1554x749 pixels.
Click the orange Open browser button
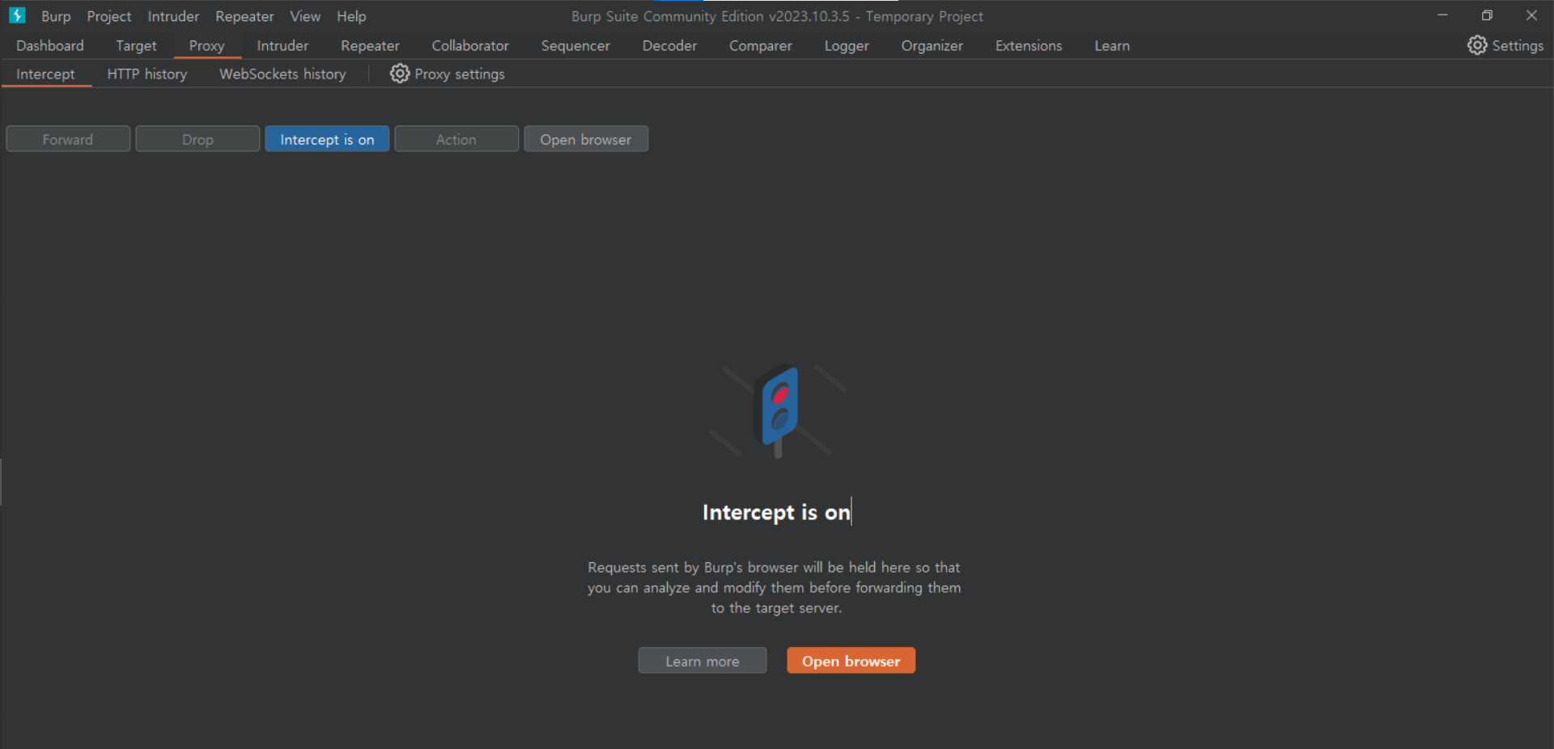click(851, 661)
